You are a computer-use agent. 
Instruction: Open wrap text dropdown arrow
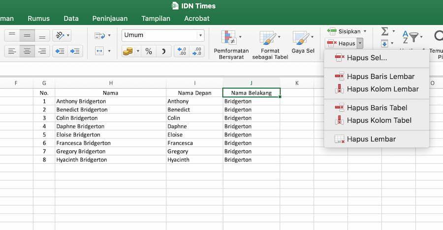(x=109, y=35)
